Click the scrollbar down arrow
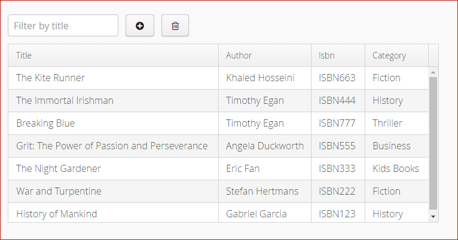The width and height of the screenshot is (458, 240). pyautogui.click(x=433, y=216)
